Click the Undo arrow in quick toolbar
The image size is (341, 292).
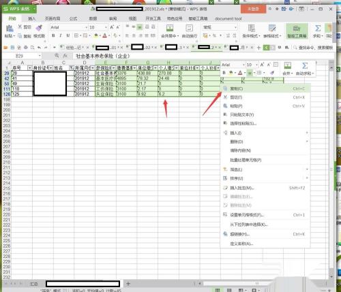[x=39, y=48]
